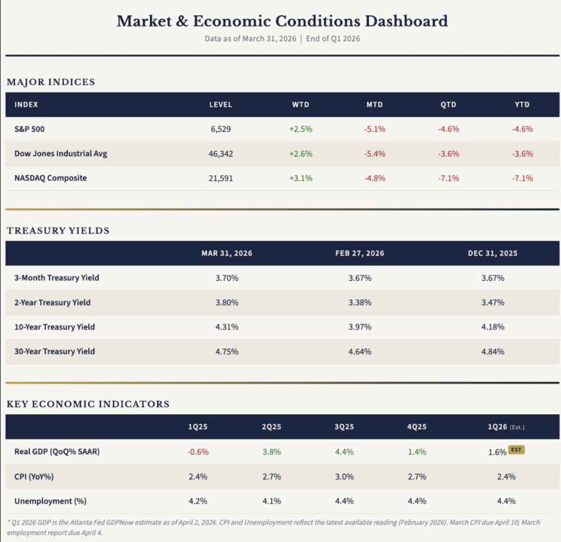
Task: Select the 30-Year Treasury Yield row label
Action: point(54,351)
